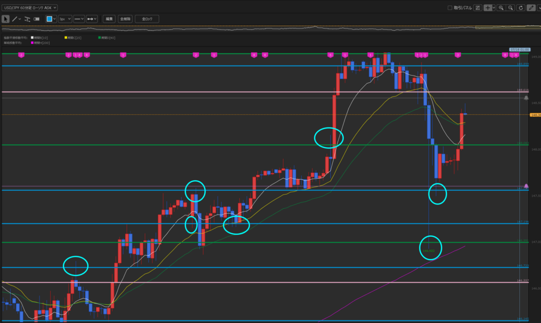
Task: Select the parallel channel drawing tool
Action: 27,19
